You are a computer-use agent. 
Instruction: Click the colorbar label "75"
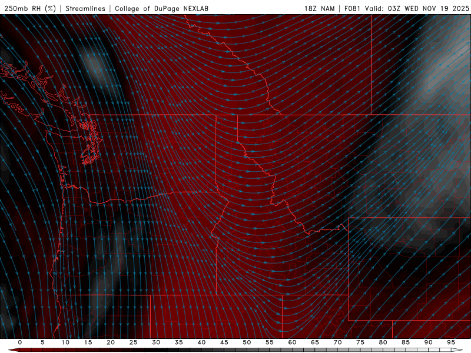tap(360, 342)
